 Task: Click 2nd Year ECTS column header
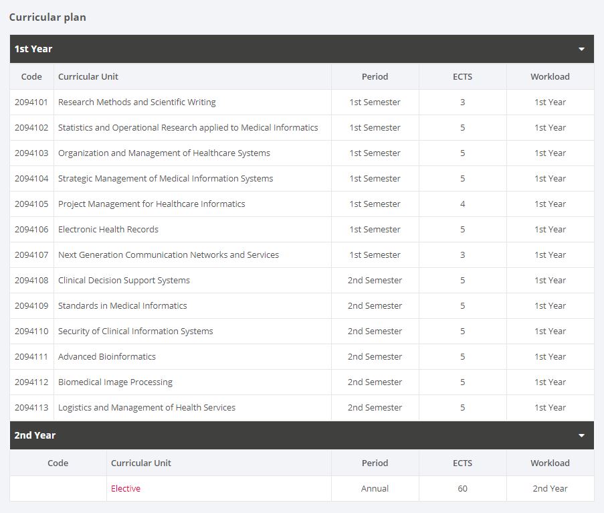click(463, 463)
